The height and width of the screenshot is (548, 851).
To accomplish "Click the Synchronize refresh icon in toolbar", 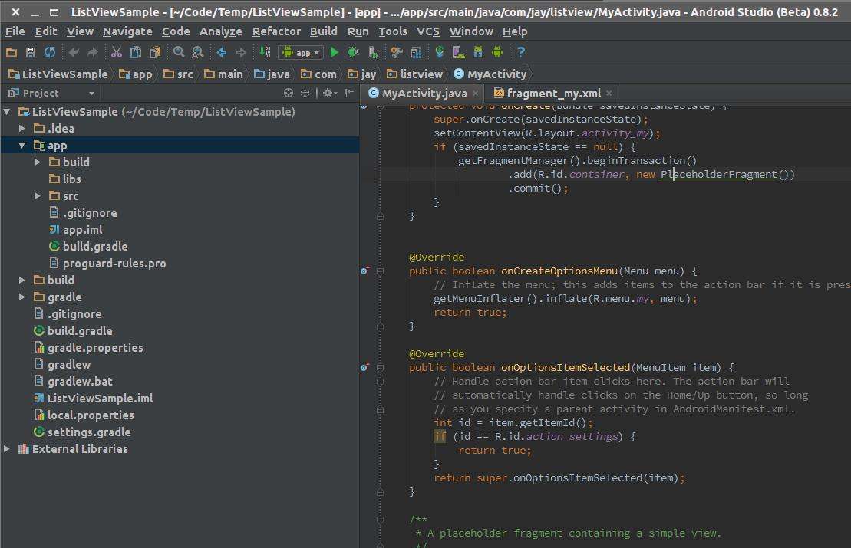I will pyautogui.click(x=50, y=53).
